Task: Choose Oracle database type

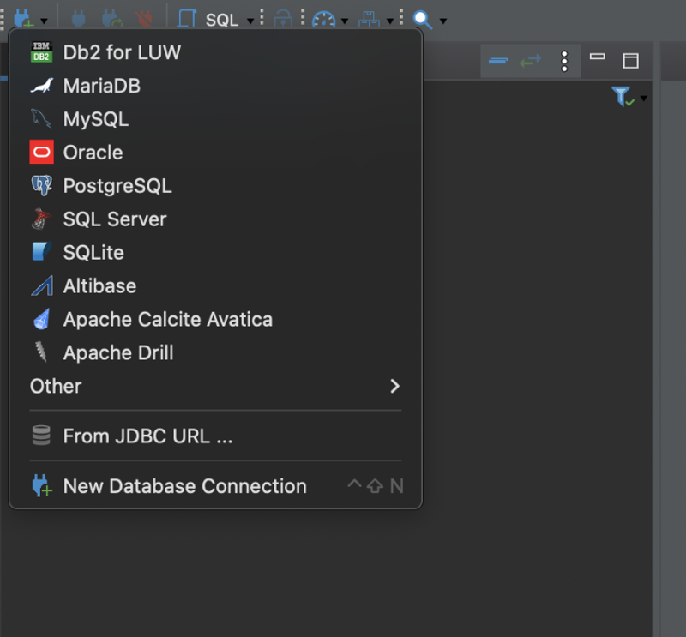Action: click(x=215, y=153)
